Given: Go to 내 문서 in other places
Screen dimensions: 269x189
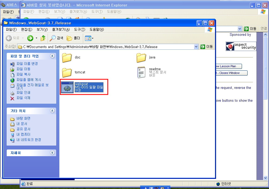Looking at the screenshot, I should (x=22, y=124).
